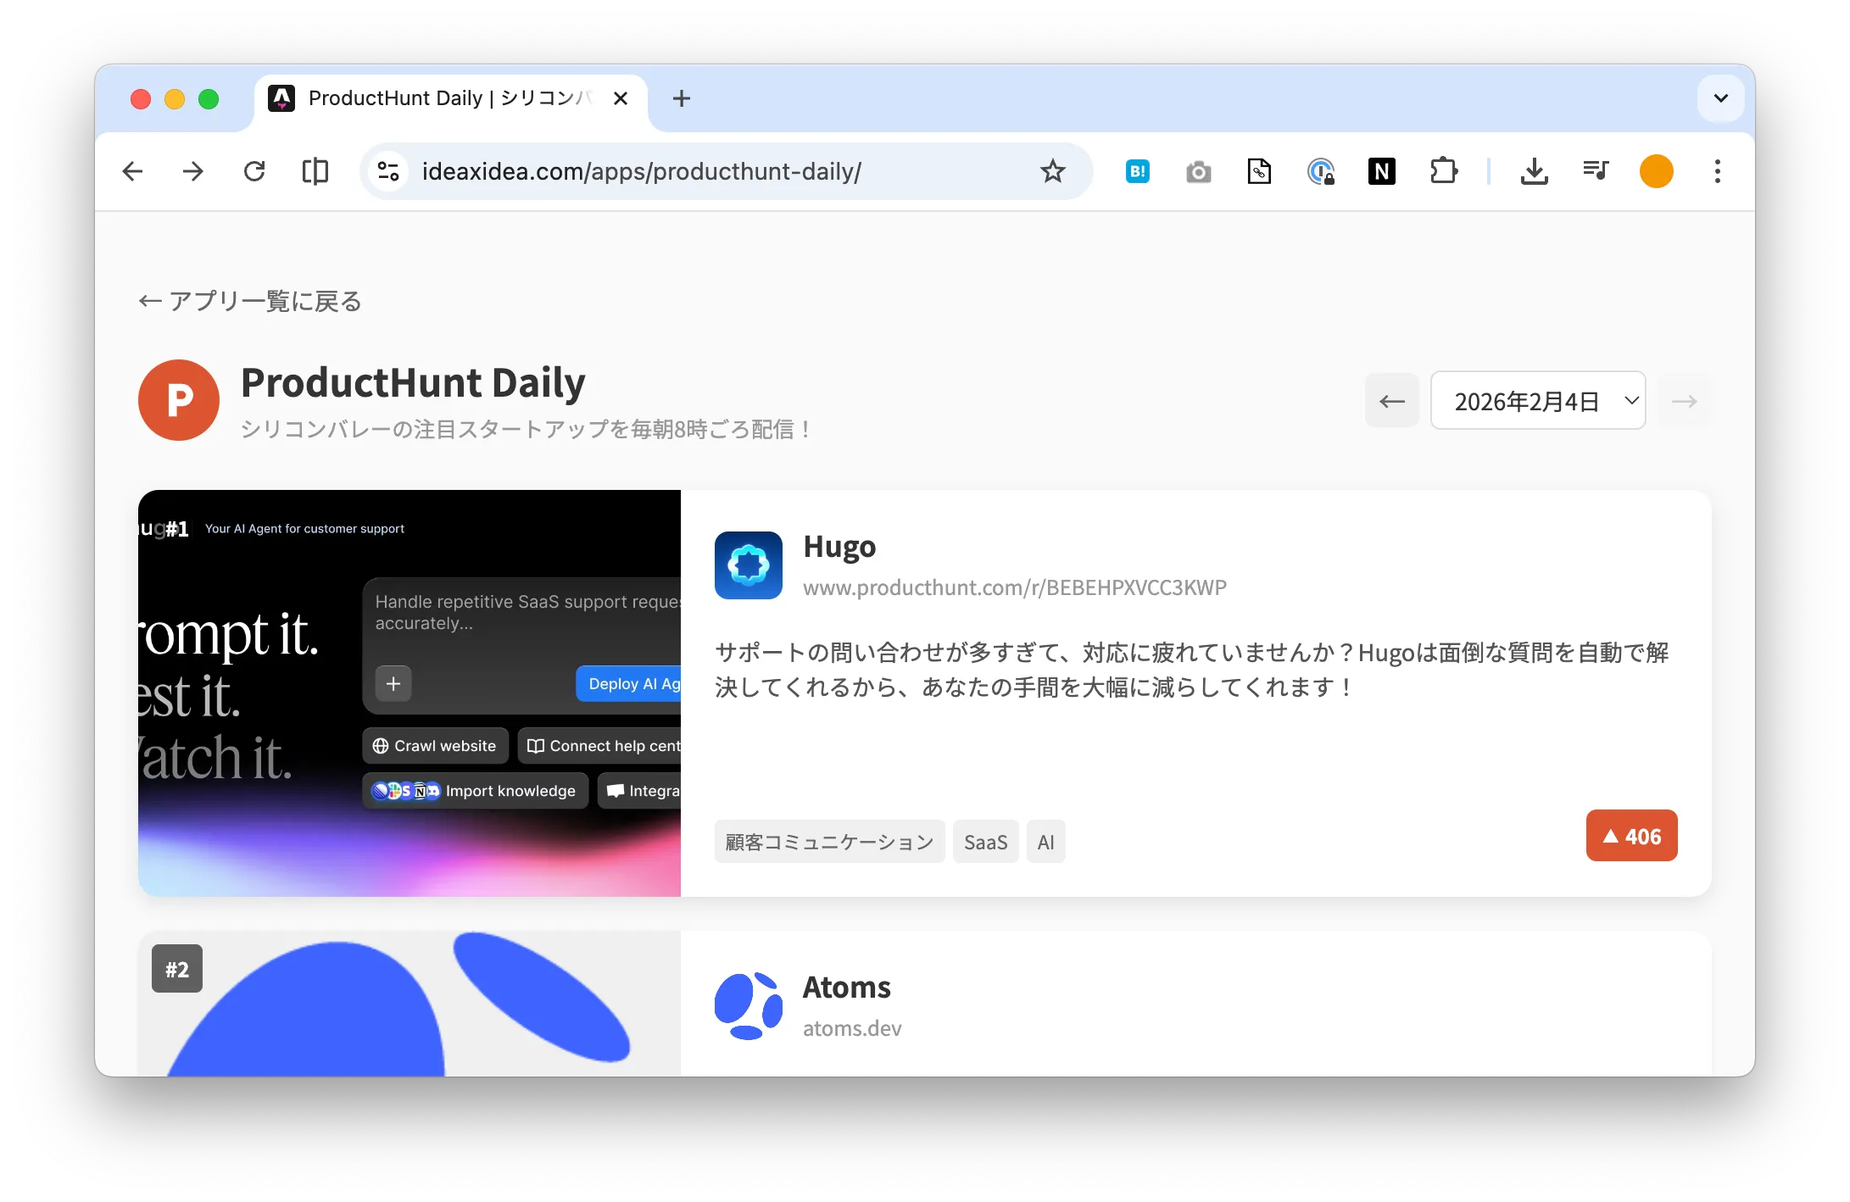This screenshot has height=1202, width=1850.
Task: Open the Downloads panel
Action: pyautogui.click(x=1534, y=171)
